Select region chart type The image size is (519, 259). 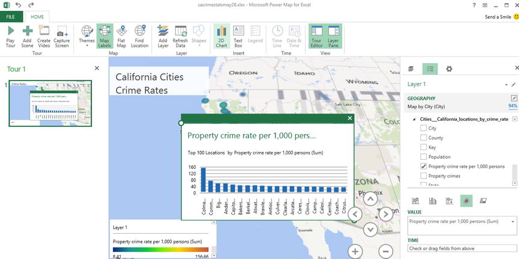point(483,201)
